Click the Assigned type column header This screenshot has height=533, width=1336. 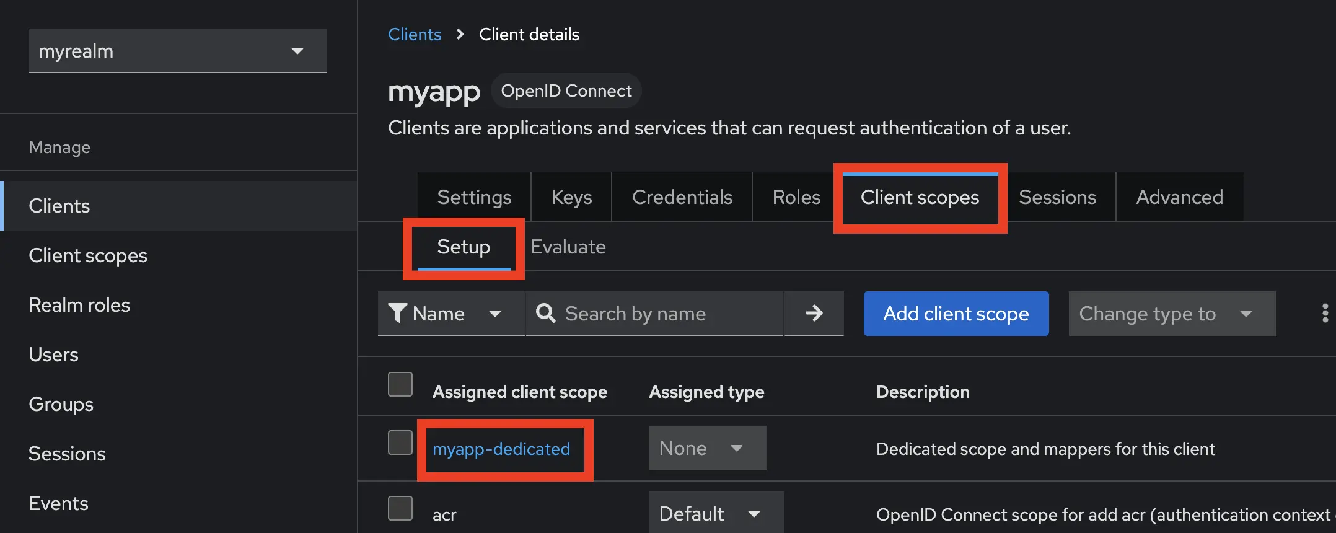coord(706,392)
